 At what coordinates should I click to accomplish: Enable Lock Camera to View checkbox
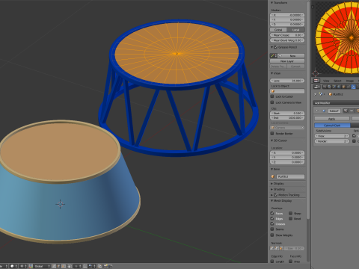pyautogui.click(x=272, y=102)
